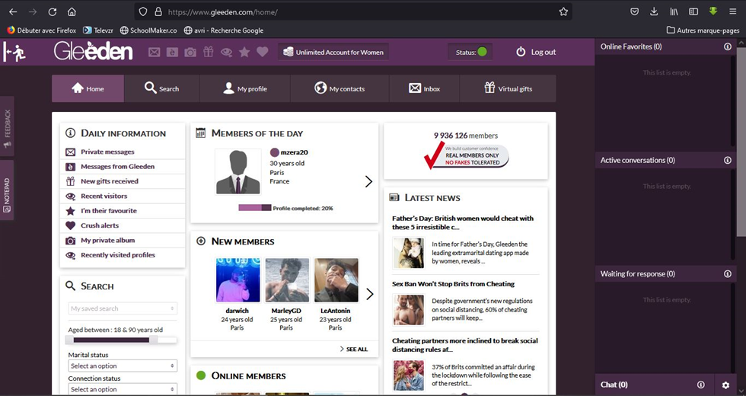Open SchoolMaker.co bookmark
The width and height of the screenshot is (746, 396).
pyautogui.click(x=148, y=30)
